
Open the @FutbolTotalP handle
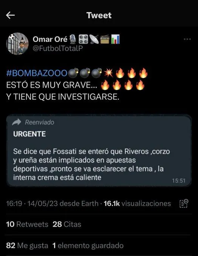click(58, 49)
